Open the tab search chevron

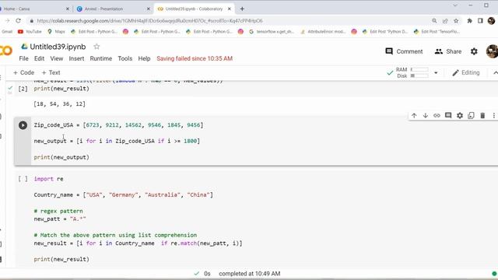(455, 5)
